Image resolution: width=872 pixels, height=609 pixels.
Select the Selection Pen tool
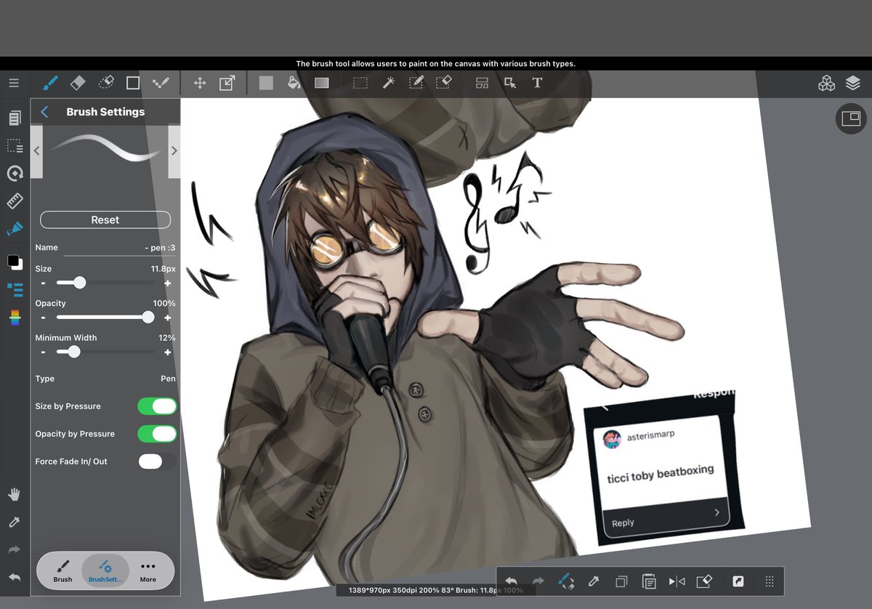coord(416,82)
